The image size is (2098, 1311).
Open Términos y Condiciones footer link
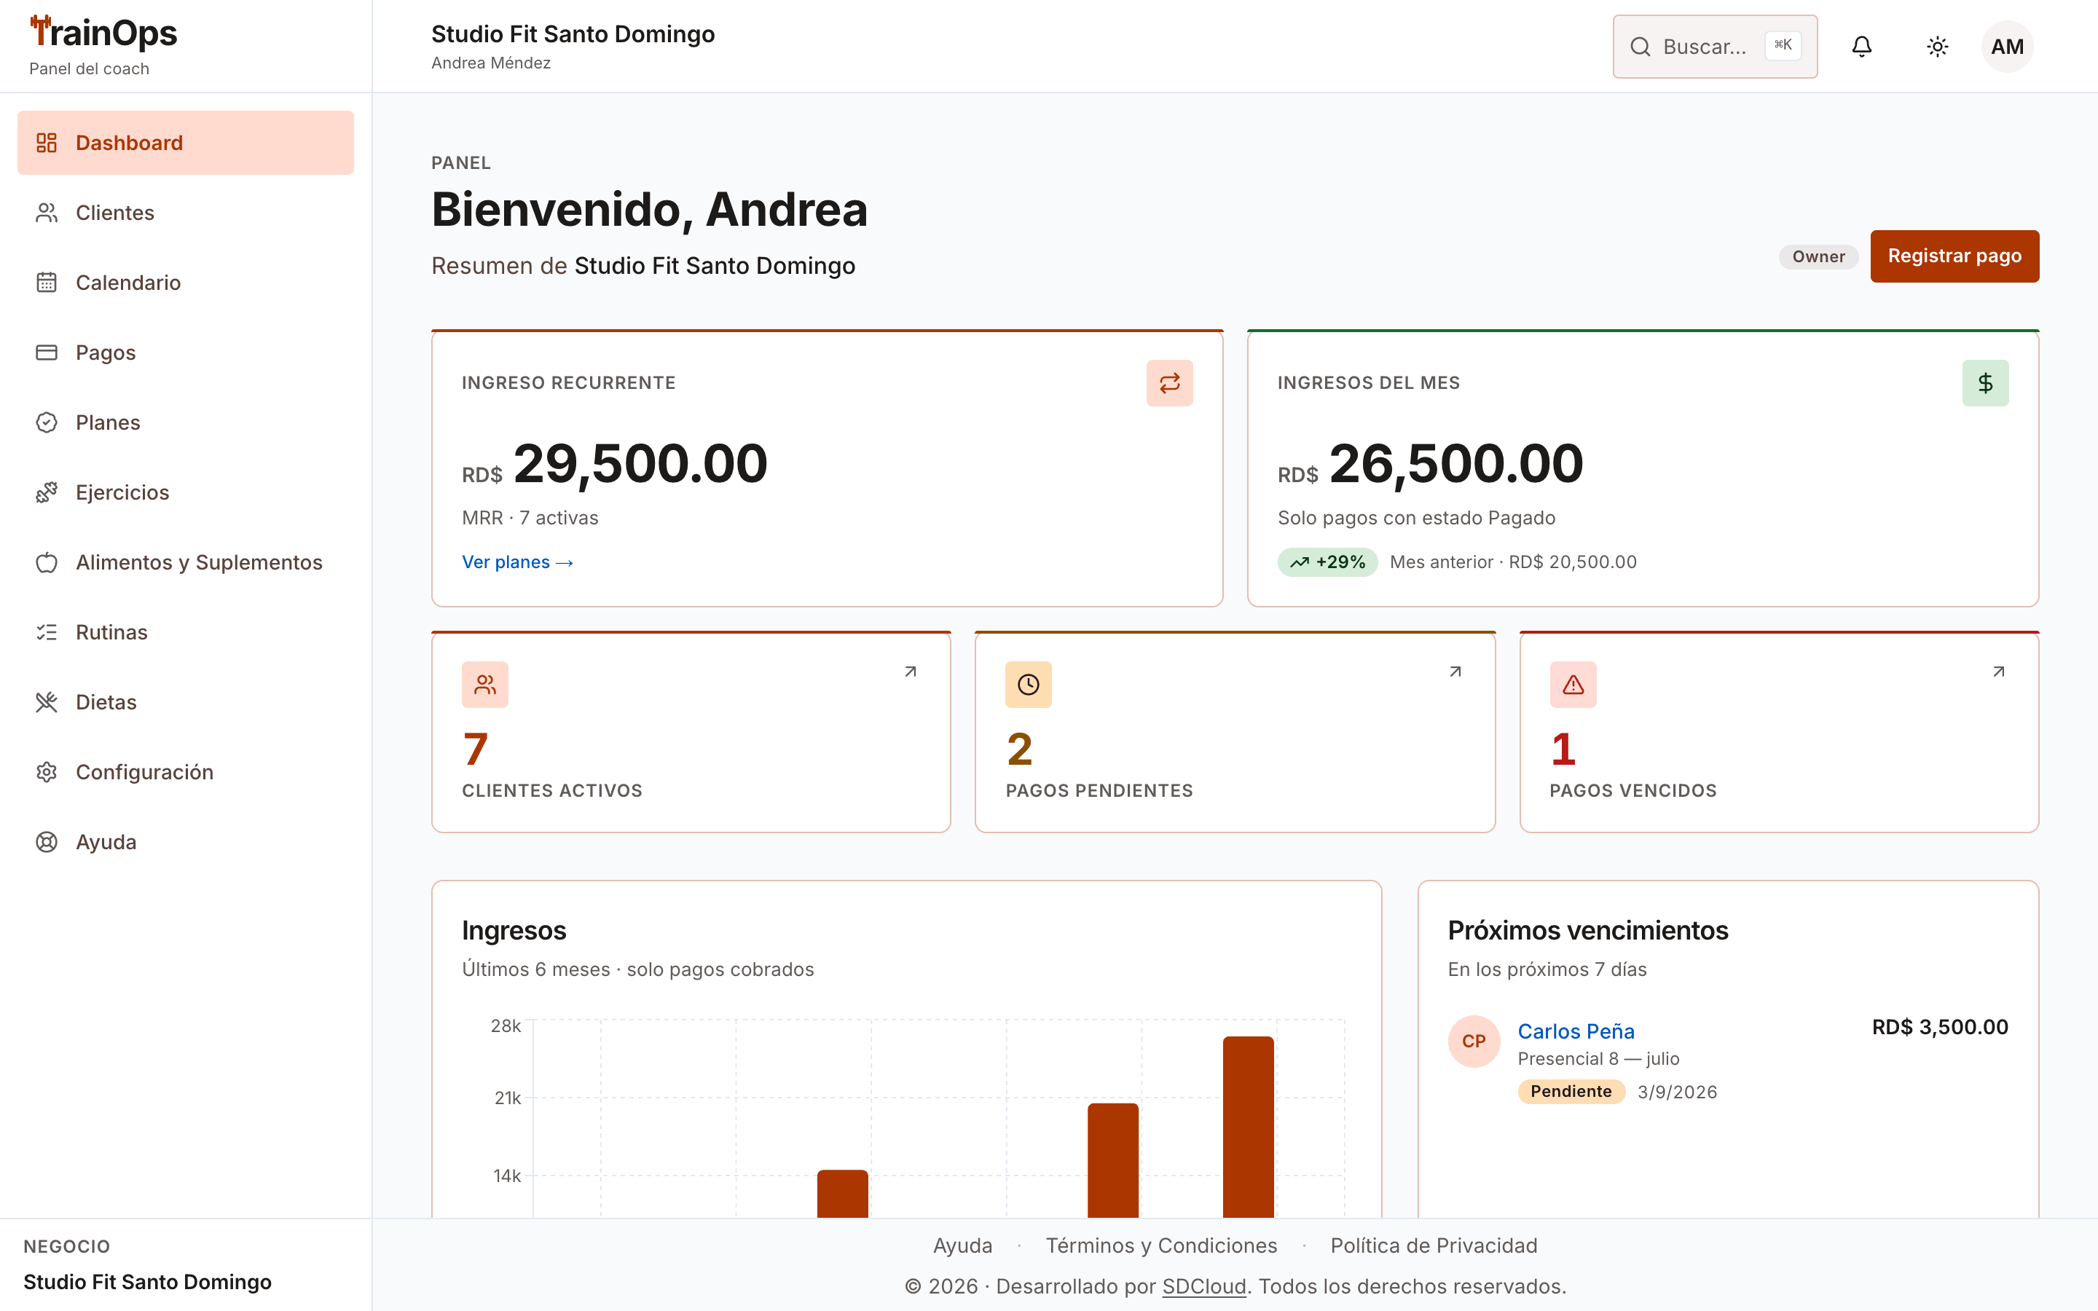pyautogui.click(x=1161, y=1246)
